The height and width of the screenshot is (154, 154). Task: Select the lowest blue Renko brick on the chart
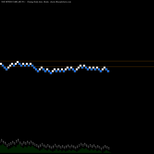51,73
